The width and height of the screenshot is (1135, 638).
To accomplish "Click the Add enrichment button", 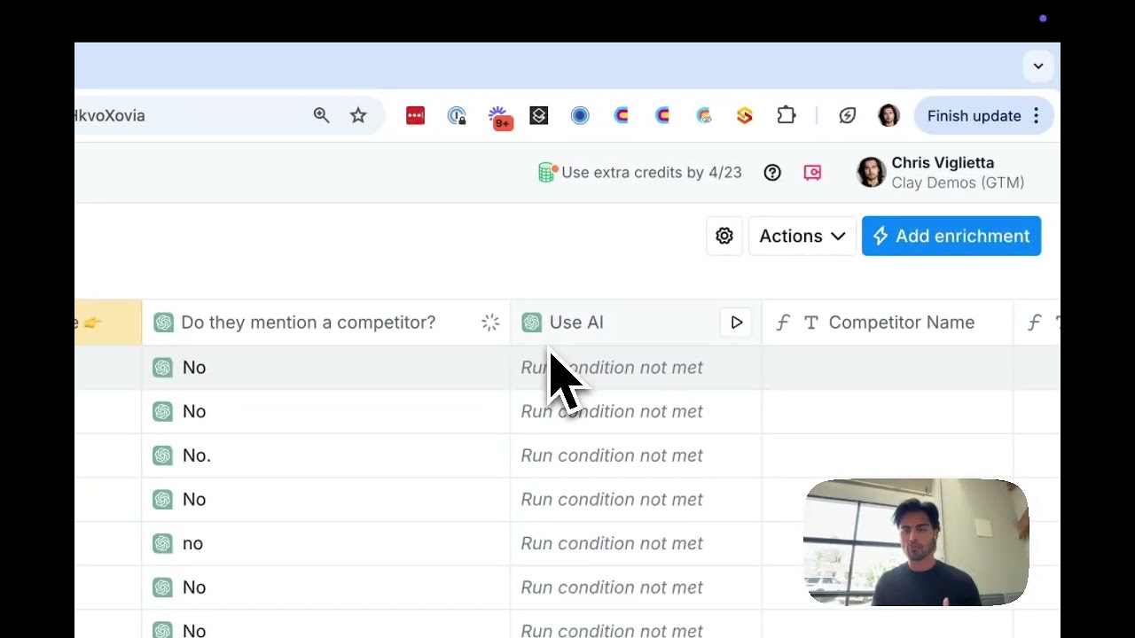I will 951,236.
